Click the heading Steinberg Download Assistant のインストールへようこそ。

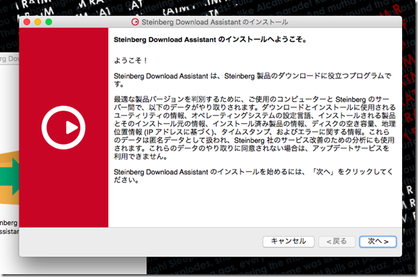click(210, 39)
